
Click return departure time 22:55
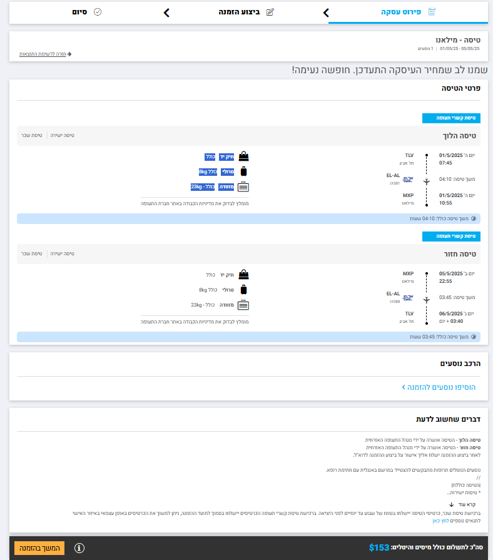pyautogui.click(x=445, y=281)
